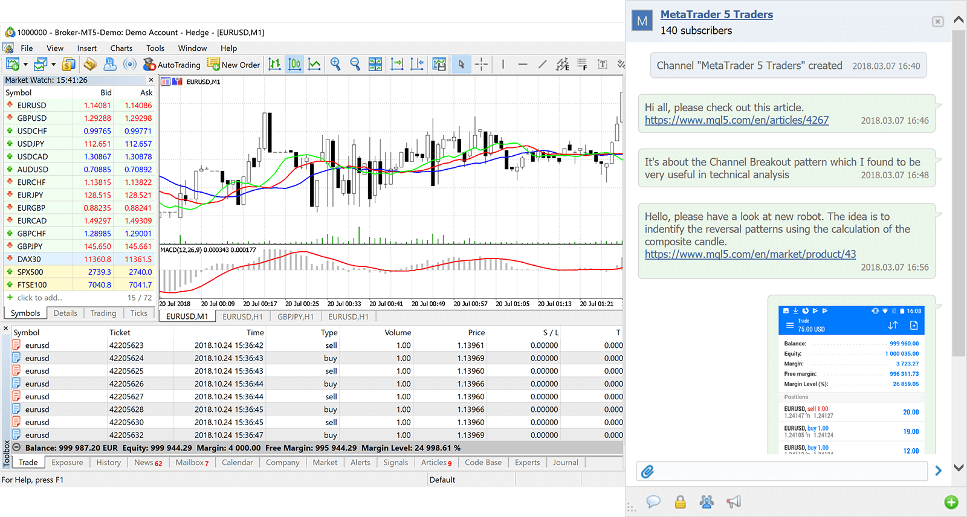Click the attach file paperclip icon
967x517 pixels.
click(647, 471)
